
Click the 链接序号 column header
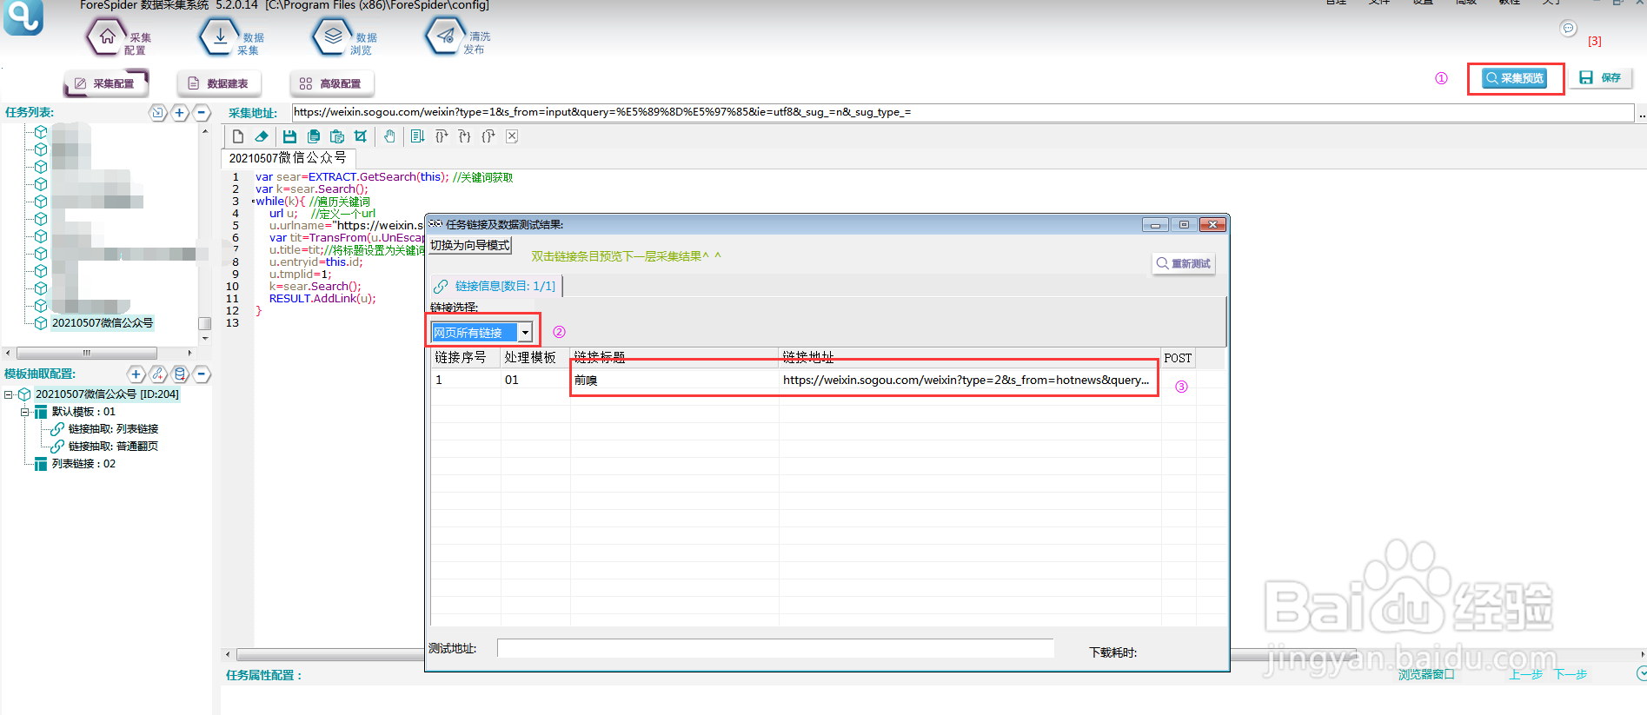click(466, 358)
